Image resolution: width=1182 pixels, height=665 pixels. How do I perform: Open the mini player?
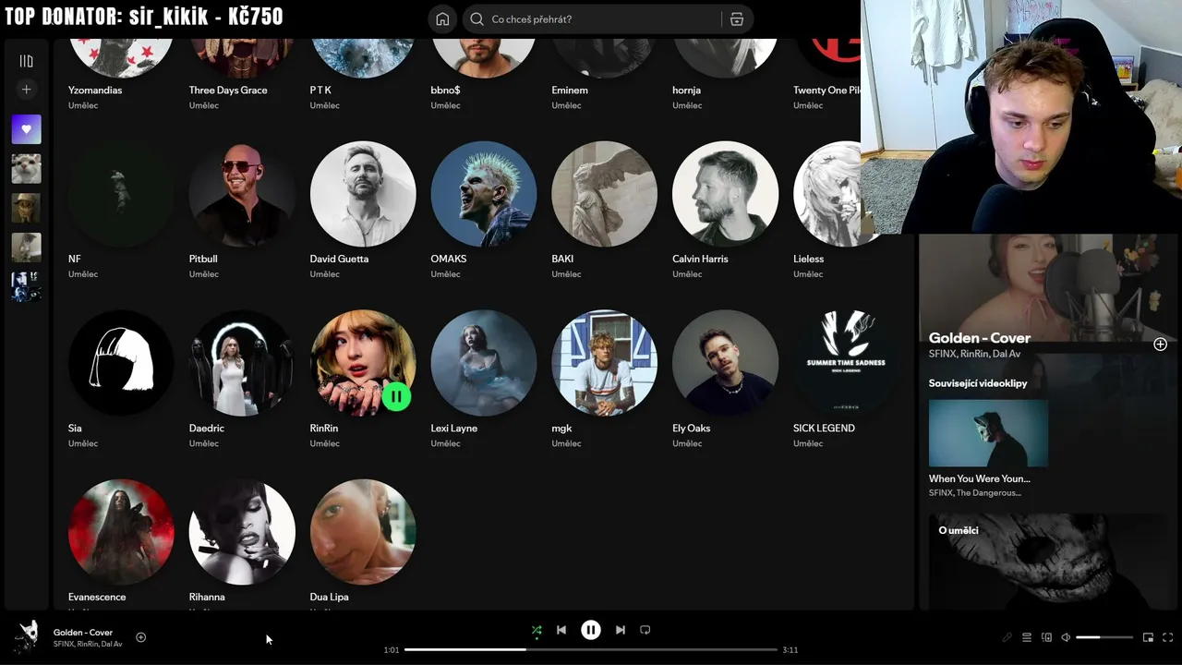click(1148, 637)
